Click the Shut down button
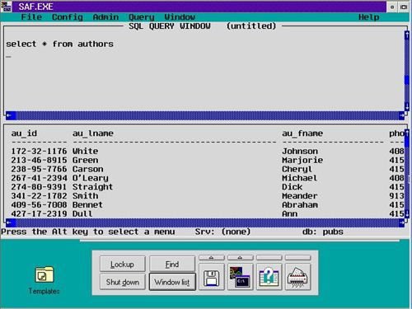Image resolution: width=412 pixels, height=309 pixels. pyautogui.click(x=123, y=282)
